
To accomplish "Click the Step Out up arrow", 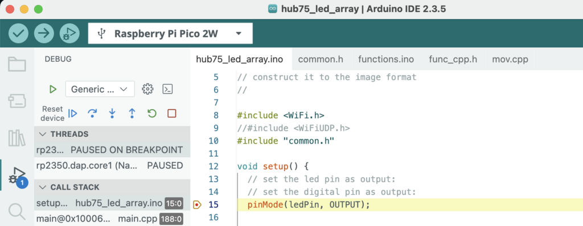I will tap(132, 114).
